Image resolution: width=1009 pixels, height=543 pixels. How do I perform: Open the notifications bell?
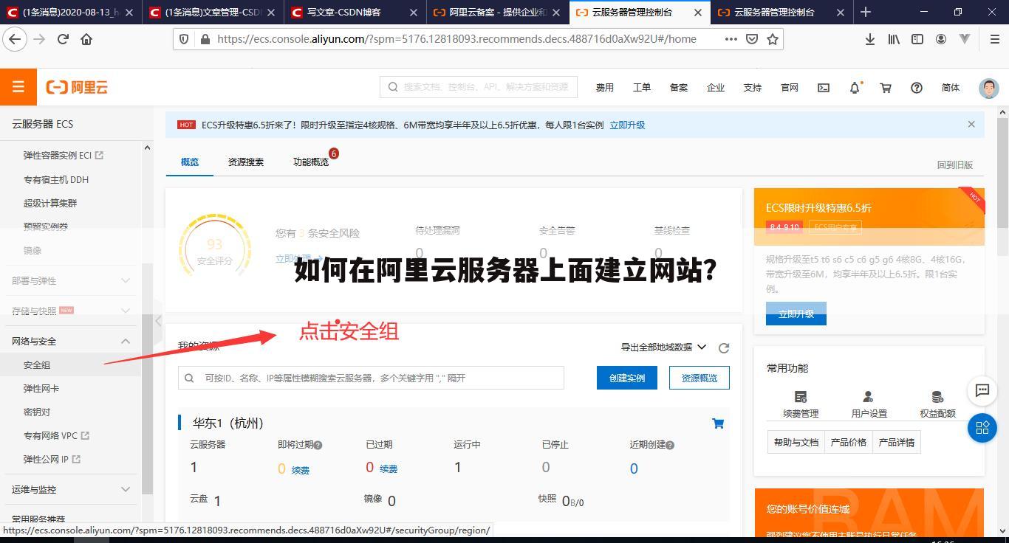click(855, 87)
